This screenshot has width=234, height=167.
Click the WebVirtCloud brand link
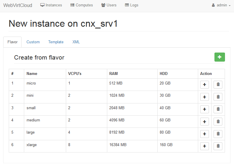(18, 5)
